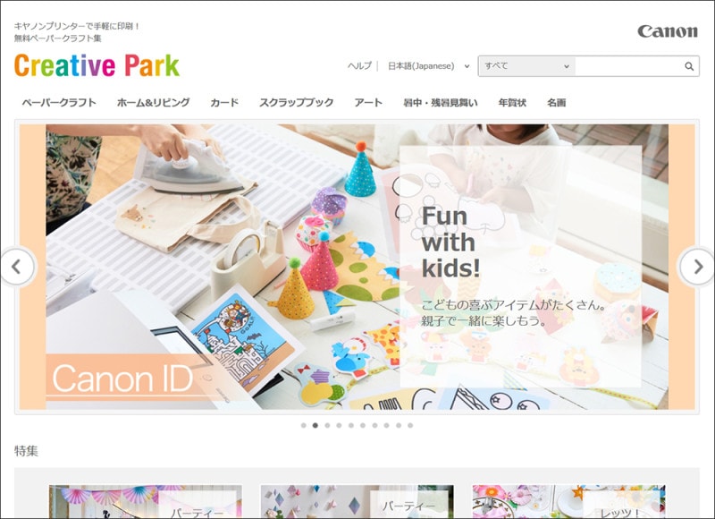Open the アート category
This screenshot has width=715, height=519.
369,103
